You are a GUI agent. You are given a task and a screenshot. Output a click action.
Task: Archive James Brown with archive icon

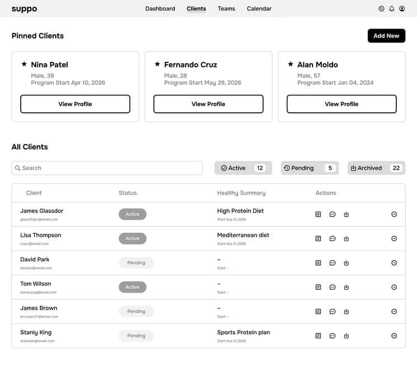[346, 312]
